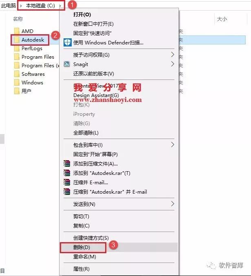The height and width of the screenshot is (276, 251).
Task: Click 此电脑 in the address breadcrumb
Action: click(8, 6)
